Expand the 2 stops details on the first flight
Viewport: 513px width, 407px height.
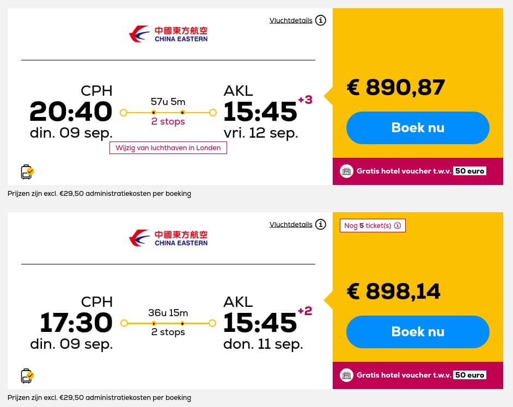168,121
